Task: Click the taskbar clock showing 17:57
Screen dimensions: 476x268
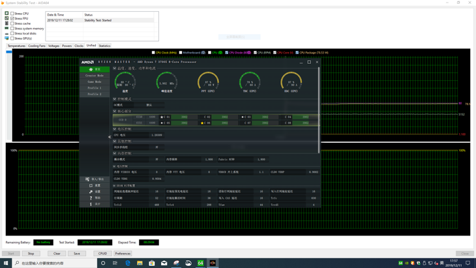Action: [454, 263]
